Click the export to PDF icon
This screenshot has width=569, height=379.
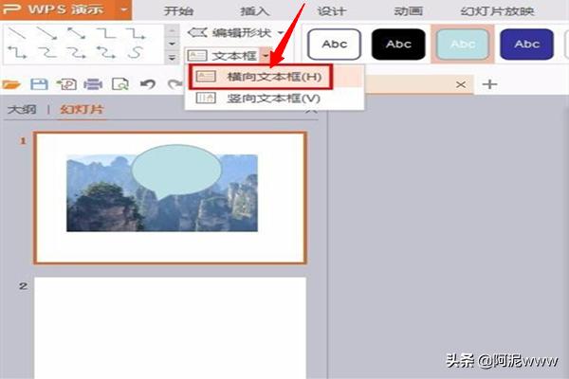pyautogui.click(x=66, y=84)
